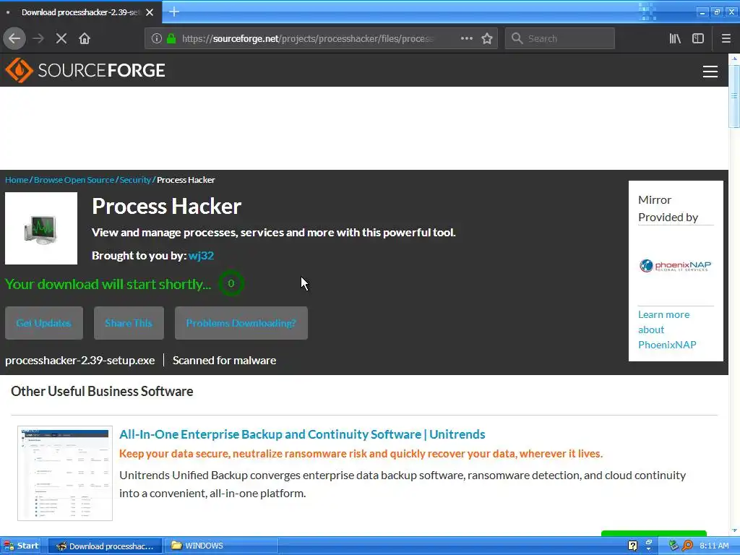
Task: Open the Unitrends backup software headline
Action: coord(302,434)
